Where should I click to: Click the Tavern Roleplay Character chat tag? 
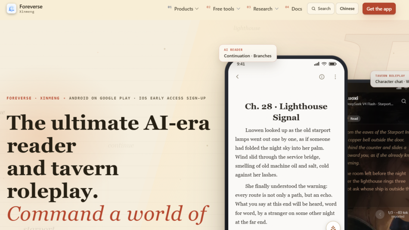(x=390, y=79)
